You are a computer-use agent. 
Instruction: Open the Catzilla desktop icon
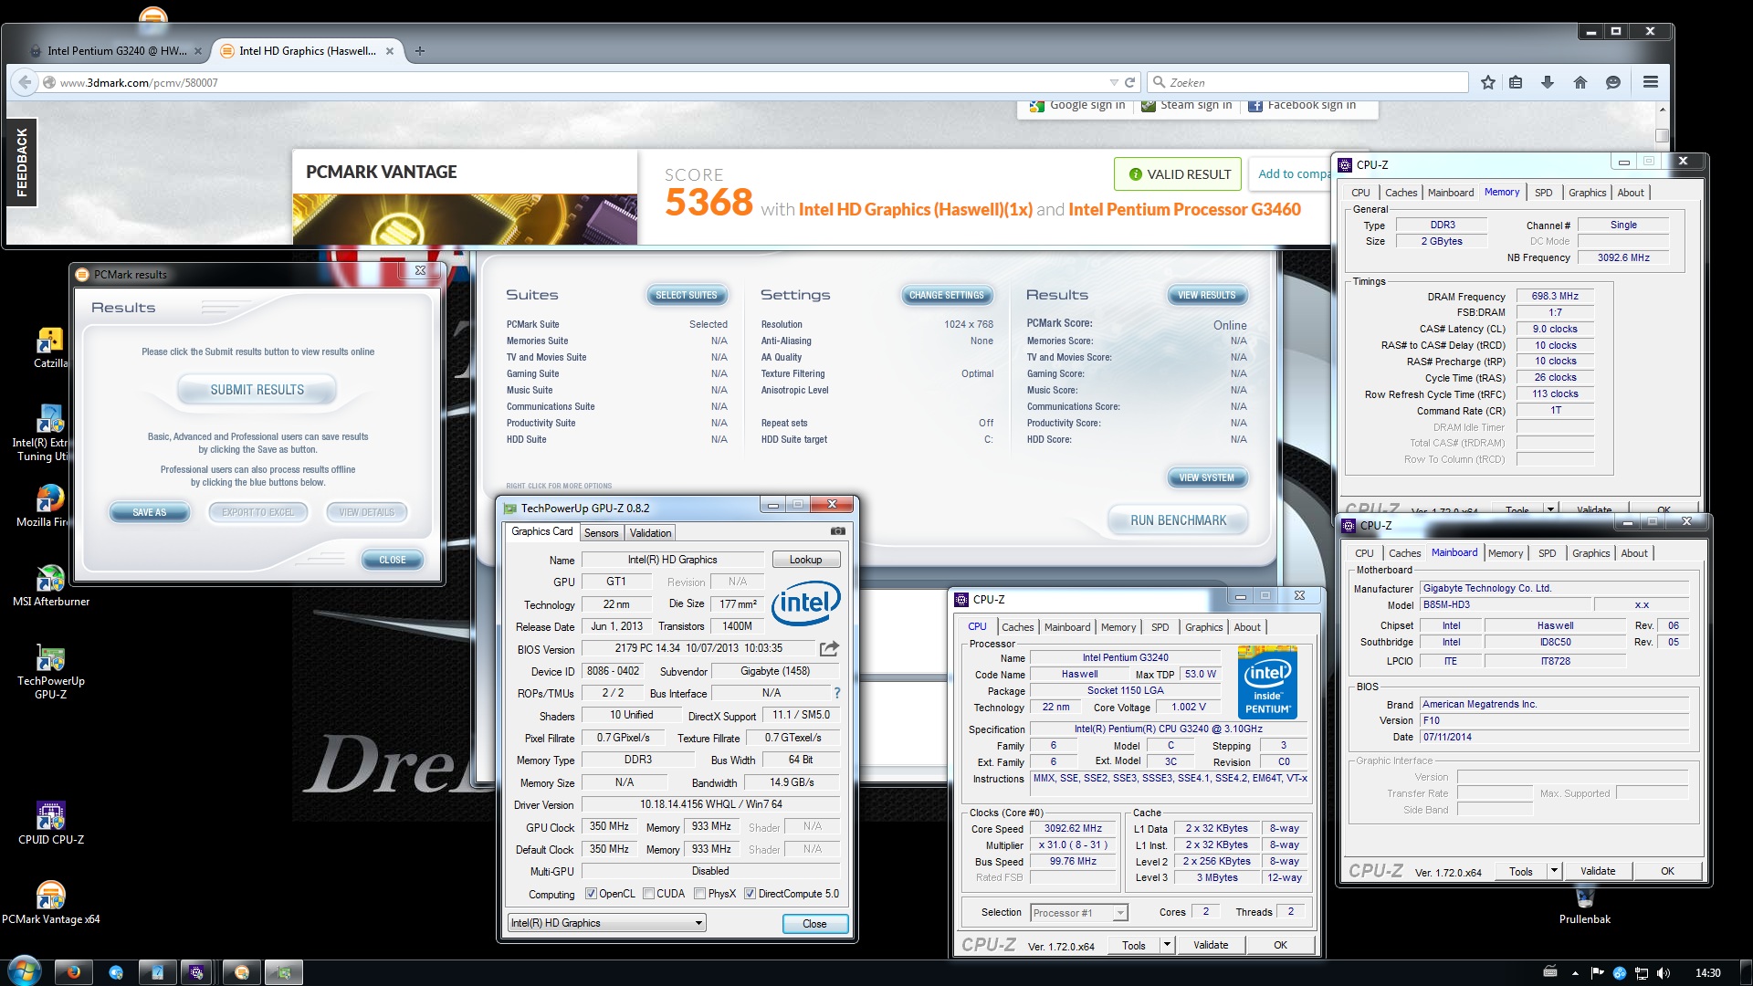pos(50,348)
